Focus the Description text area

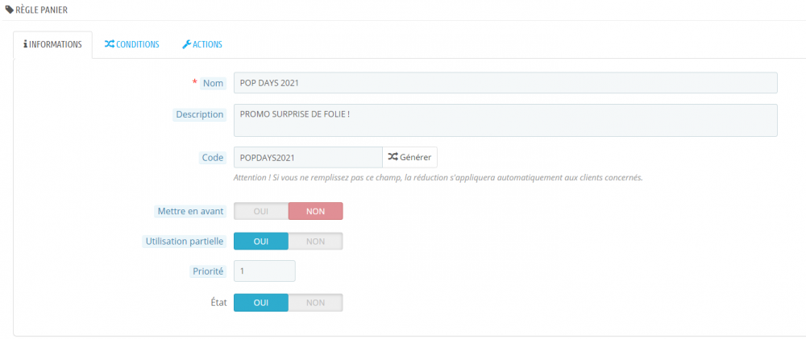click(505, 121)
